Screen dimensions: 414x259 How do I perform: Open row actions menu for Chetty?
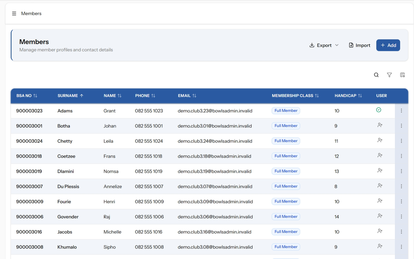pyautogui.click(x=401, y=141)
